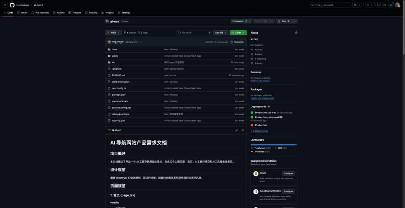This screenshot has height=208, width=405.
Task: Open the Add file dropdown
Action: (221, 33)
